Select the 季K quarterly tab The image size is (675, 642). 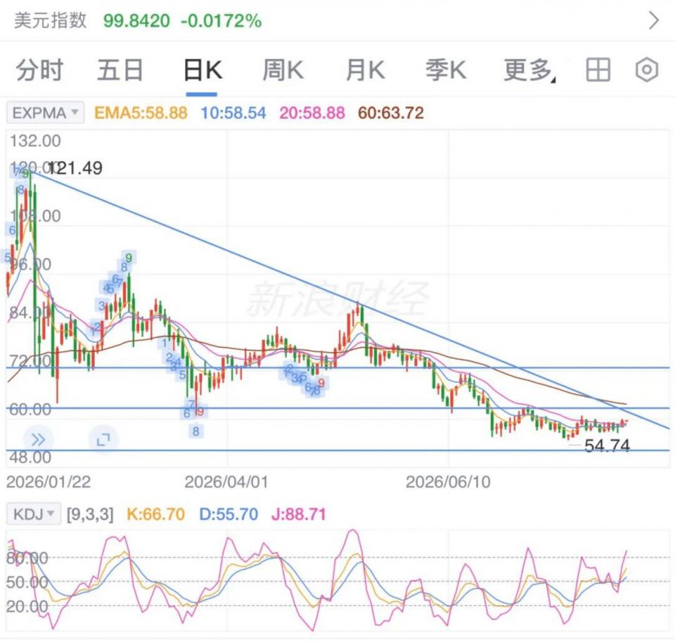[x=446, y=70]
